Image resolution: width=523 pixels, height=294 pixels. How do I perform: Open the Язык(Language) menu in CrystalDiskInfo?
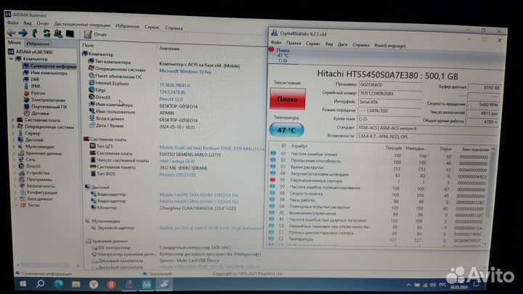(x=389, y=46)
